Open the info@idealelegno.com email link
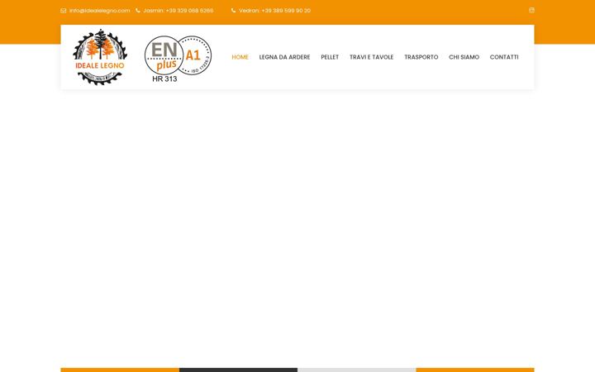The image size is (595, 372). (99, 11)
